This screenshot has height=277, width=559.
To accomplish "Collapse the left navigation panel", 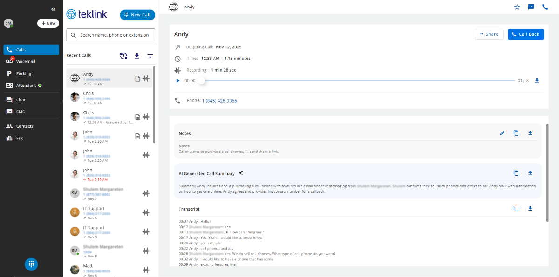I will [53, 9].
